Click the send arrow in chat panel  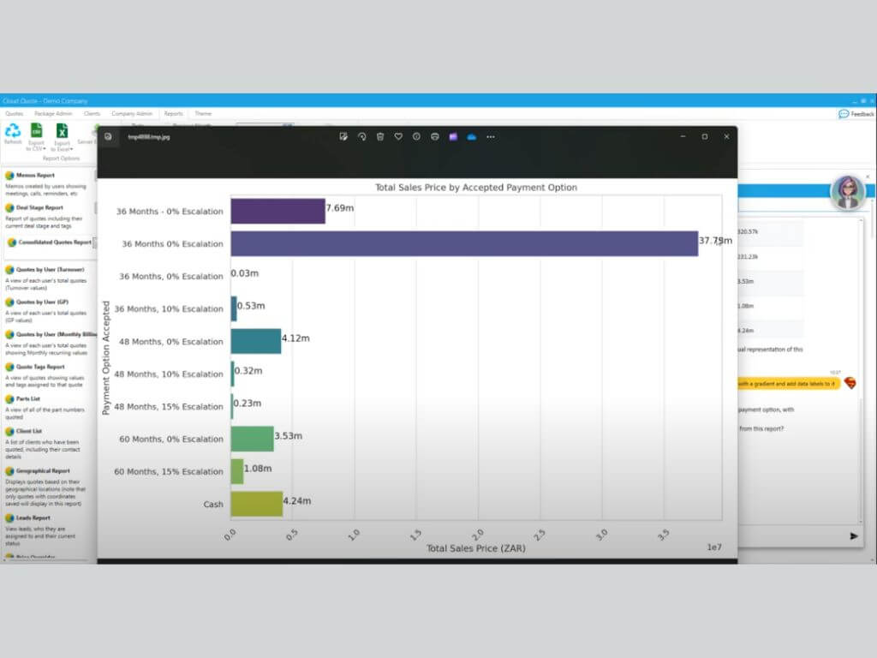click(854, 536)
